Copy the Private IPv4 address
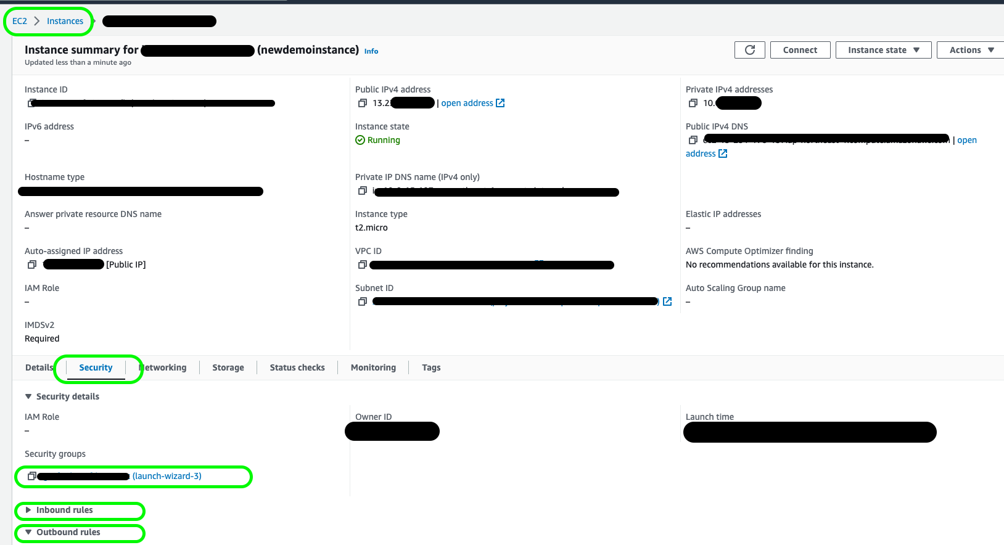Image resolution: width=1004 pixels, height=545 pixels. pyautogui.click(x=693, y=103)
